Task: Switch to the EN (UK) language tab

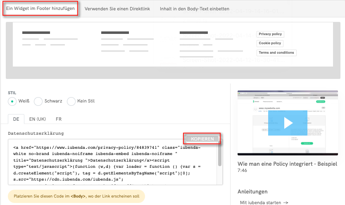Action: click(37, 119)
